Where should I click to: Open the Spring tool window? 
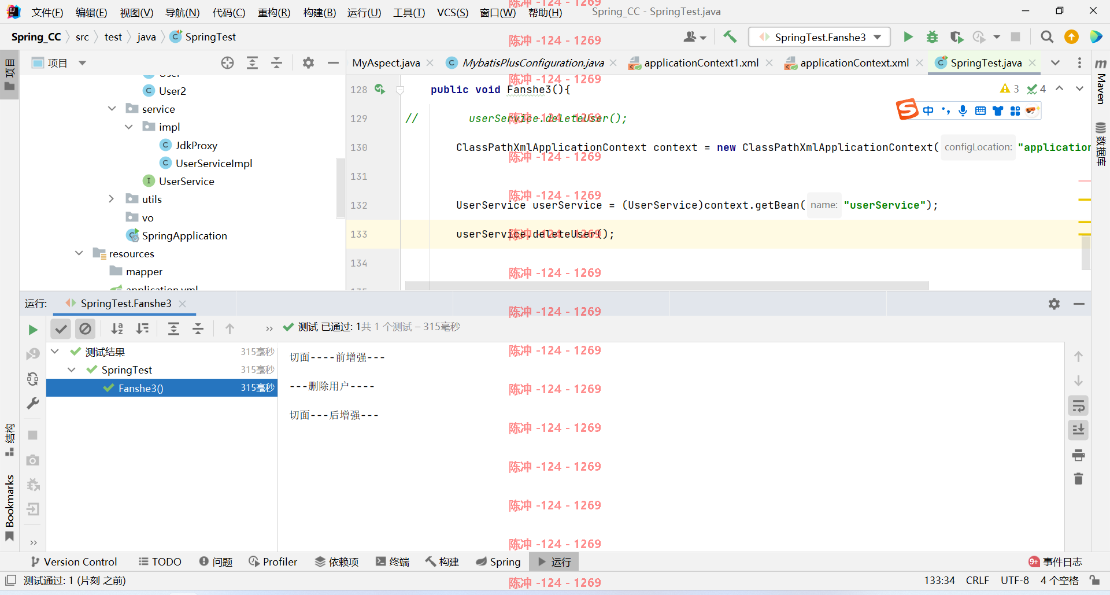pos(498,562)
